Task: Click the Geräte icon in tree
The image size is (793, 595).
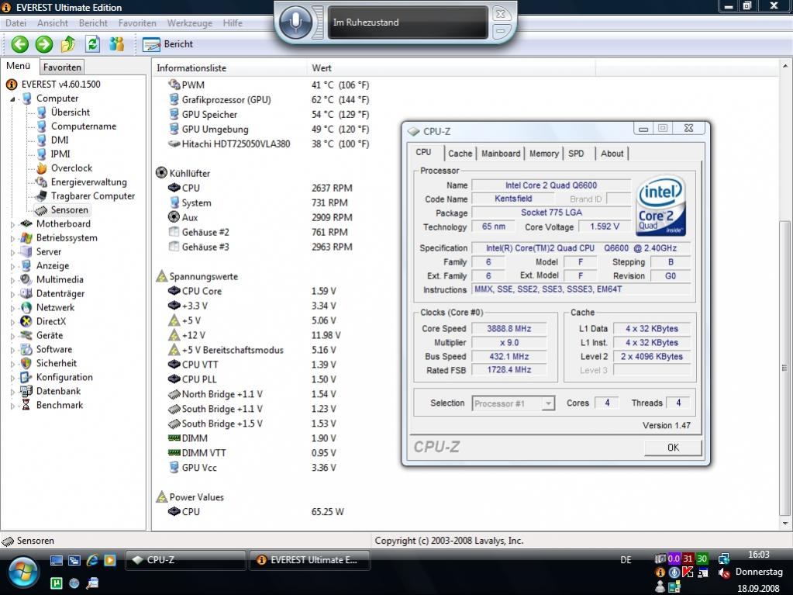Action: [26, 335]
